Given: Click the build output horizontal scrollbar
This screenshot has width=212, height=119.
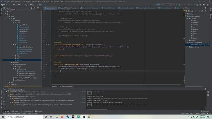Looking at the screenshot, I should click(x=97, y=109).
